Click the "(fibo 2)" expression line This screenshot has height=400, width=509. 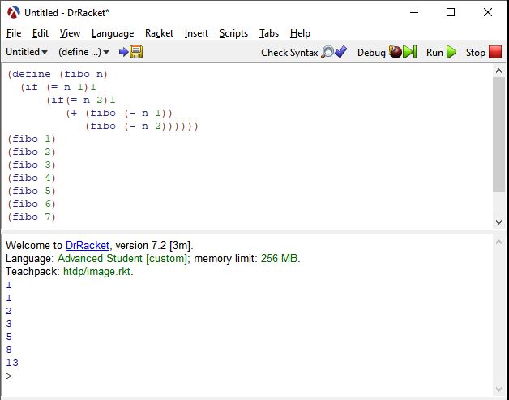coord(32,152)
